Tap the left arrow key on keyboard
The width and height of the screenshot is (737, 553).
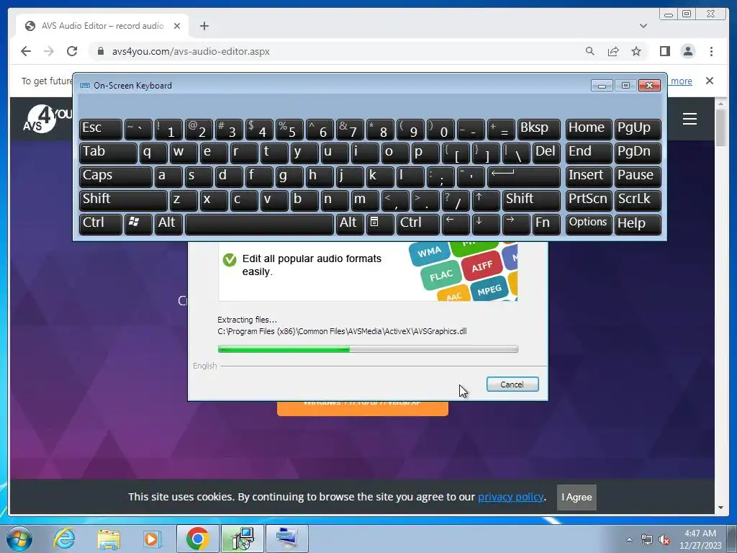point(456,224)
